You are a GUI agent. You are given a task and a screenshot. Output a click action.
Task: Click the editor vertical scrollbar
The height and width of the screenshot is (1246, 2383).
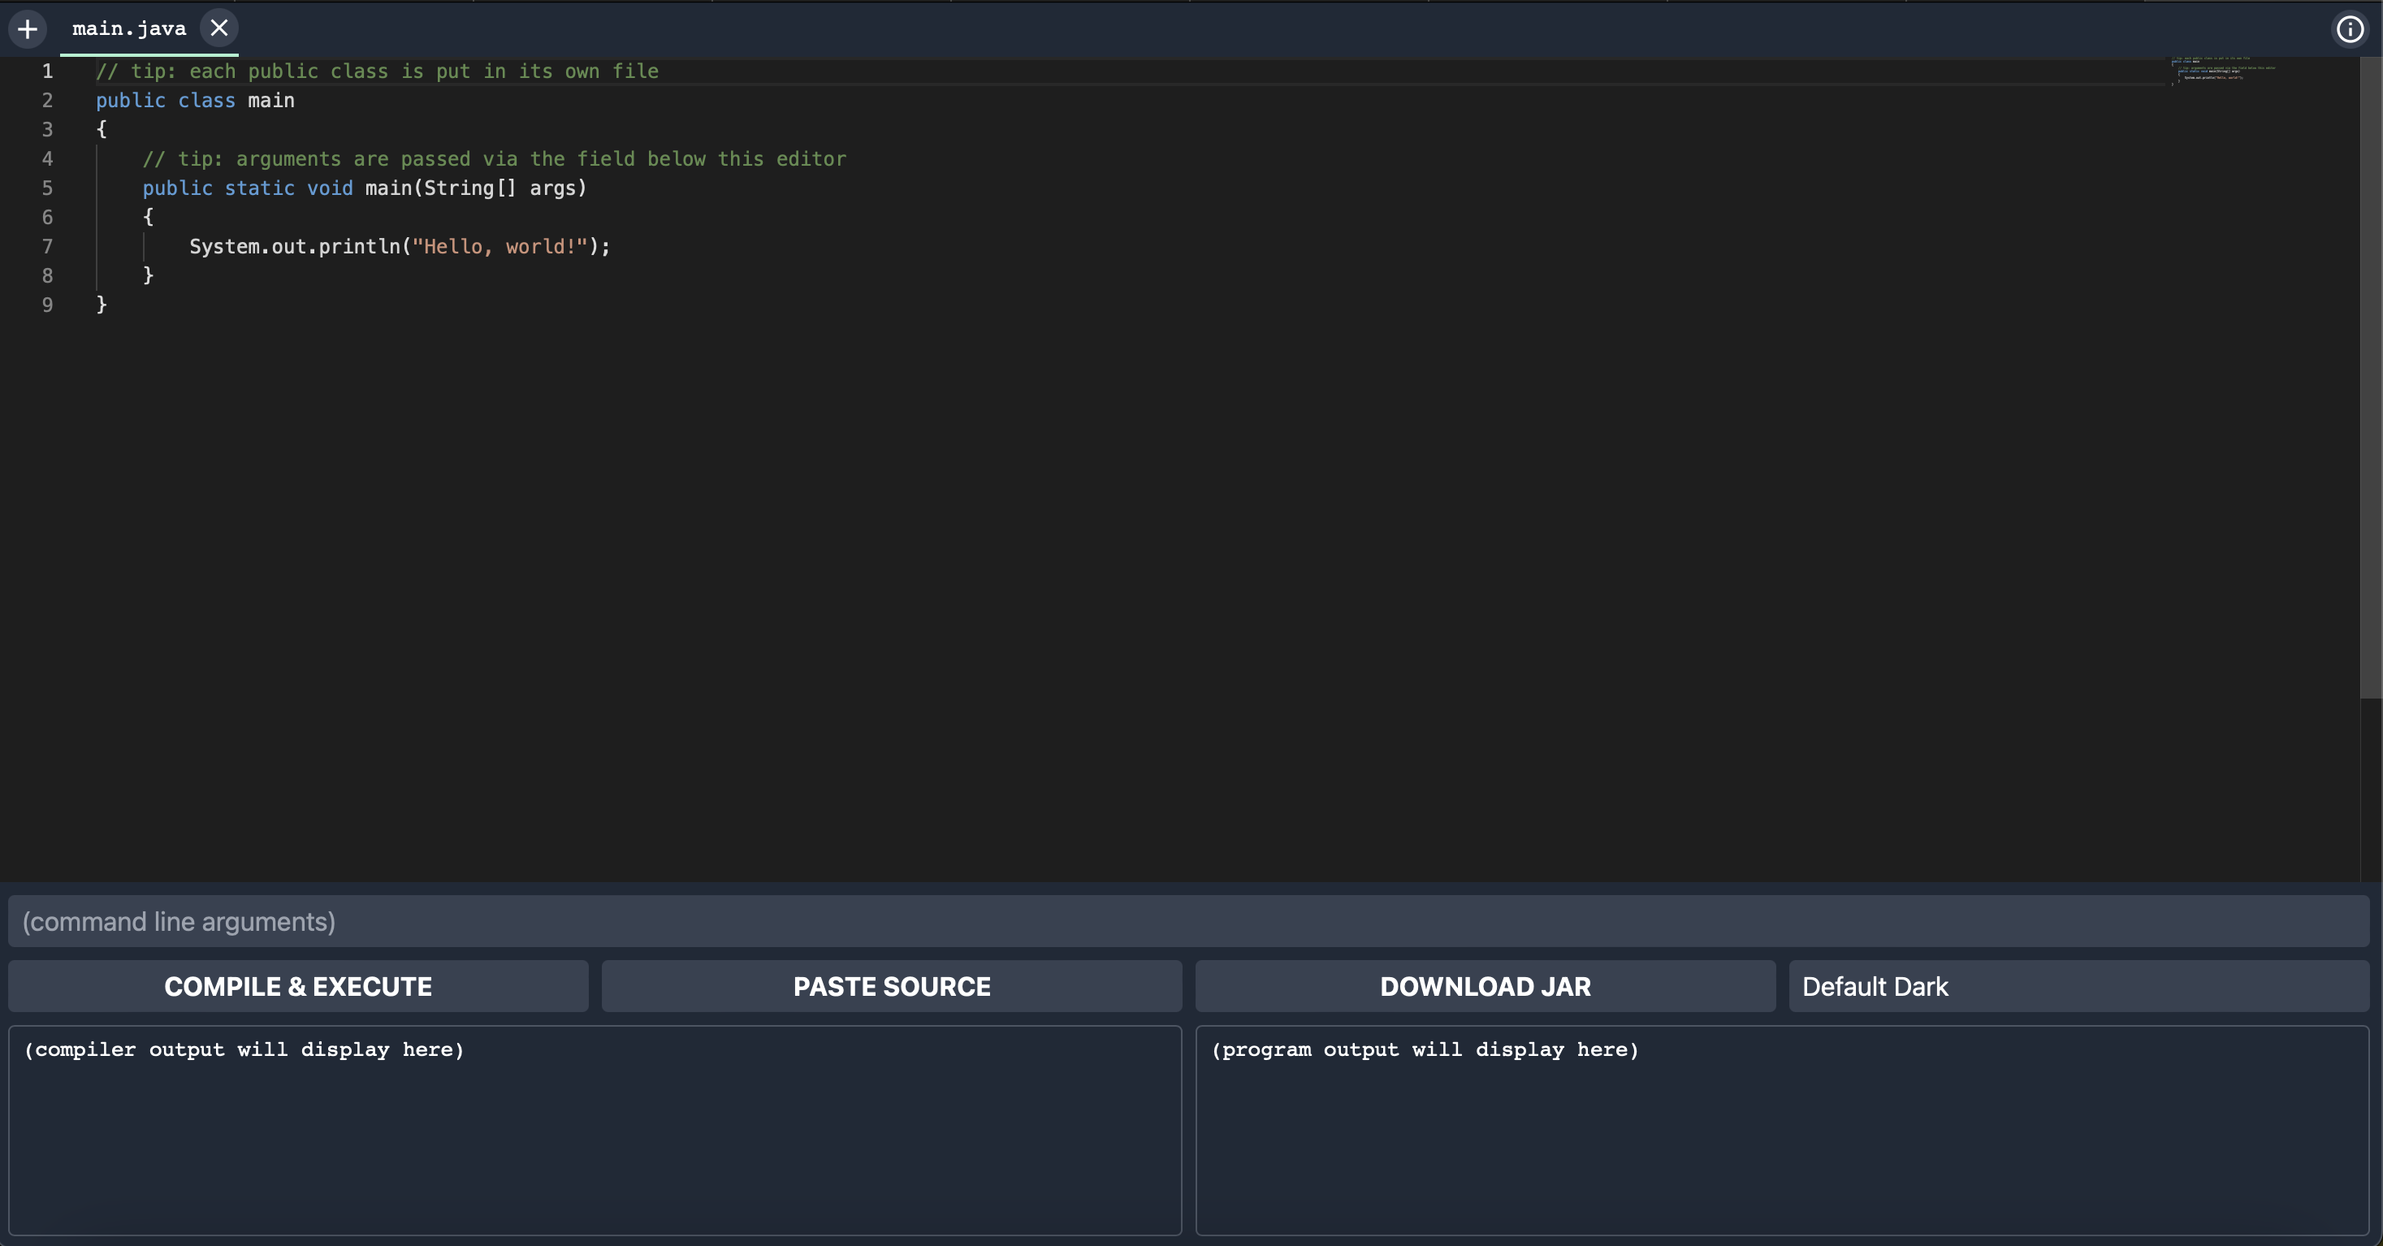tap(2370, 370)
